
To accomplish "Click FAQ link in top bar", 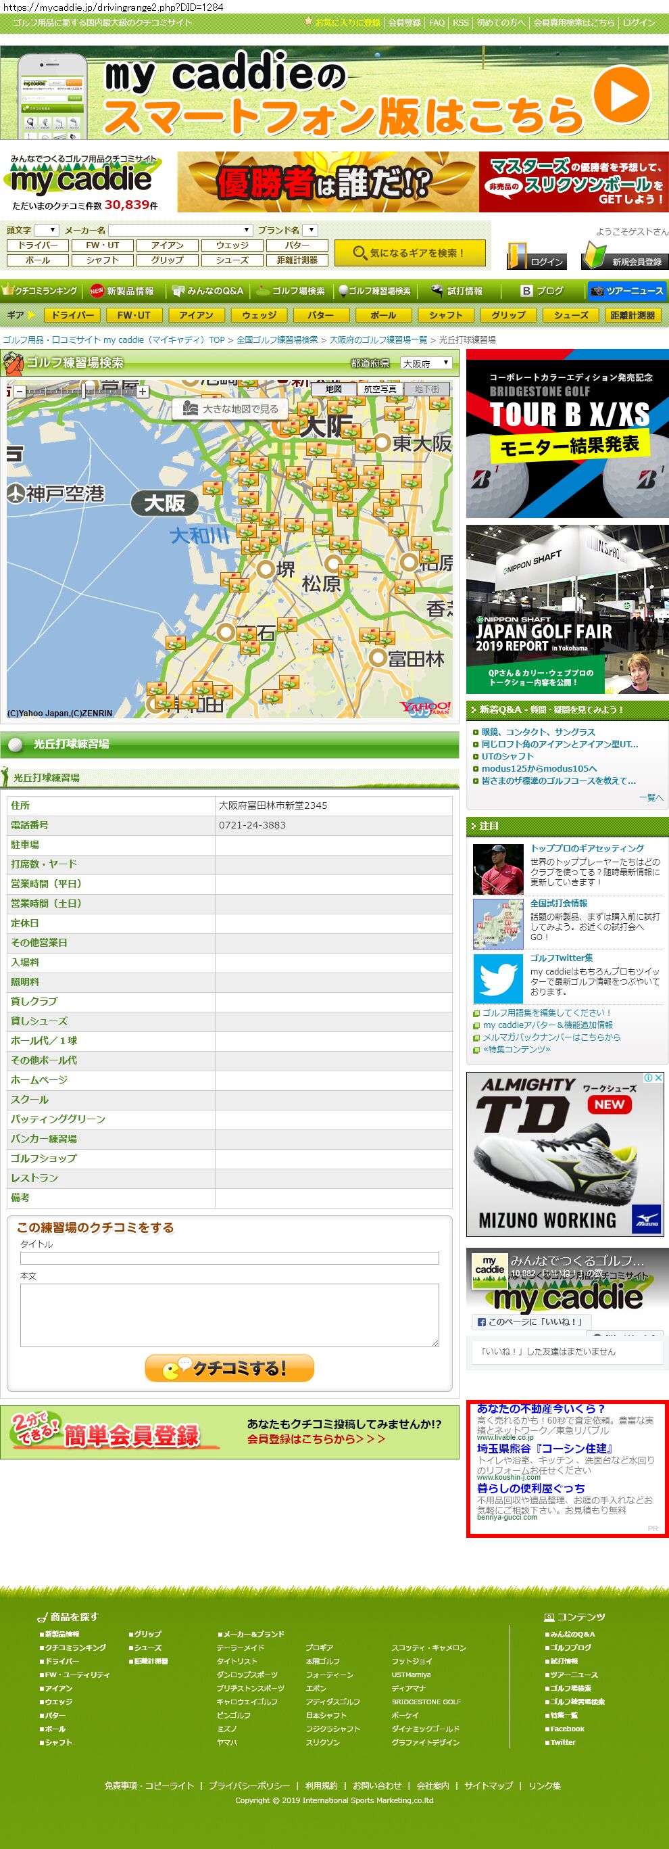I will coord(437,23).
